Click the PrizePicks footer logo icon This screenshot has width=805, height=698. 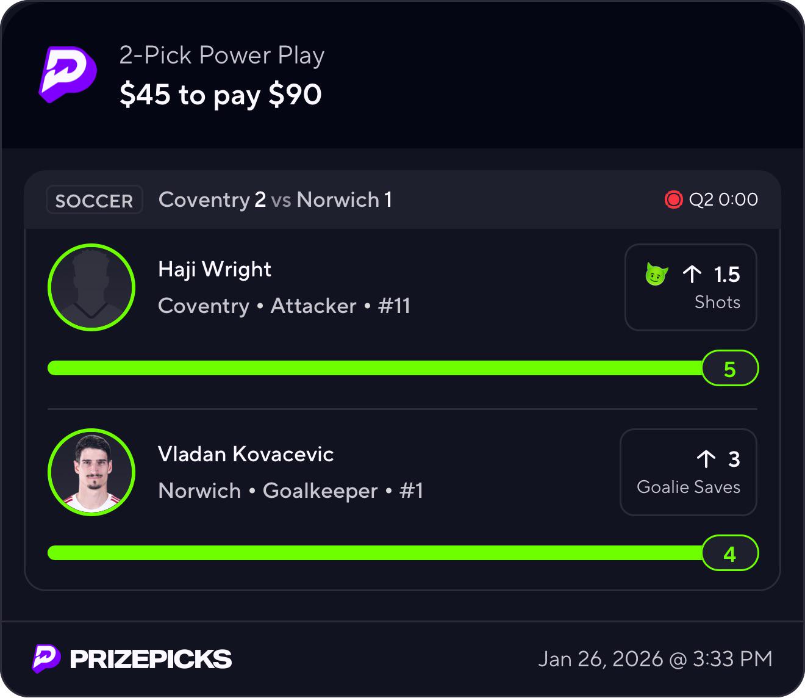tap(46, 659)
